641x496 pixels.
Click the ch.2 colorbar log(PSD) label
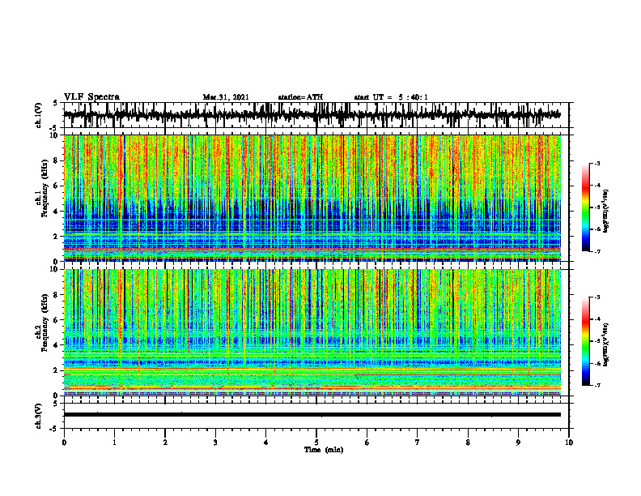click(x=606, y=344)
